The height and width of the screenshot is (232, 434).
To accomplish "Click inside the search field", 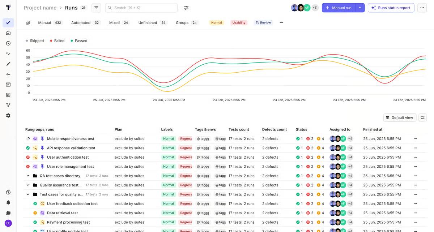I will point(141,7).
